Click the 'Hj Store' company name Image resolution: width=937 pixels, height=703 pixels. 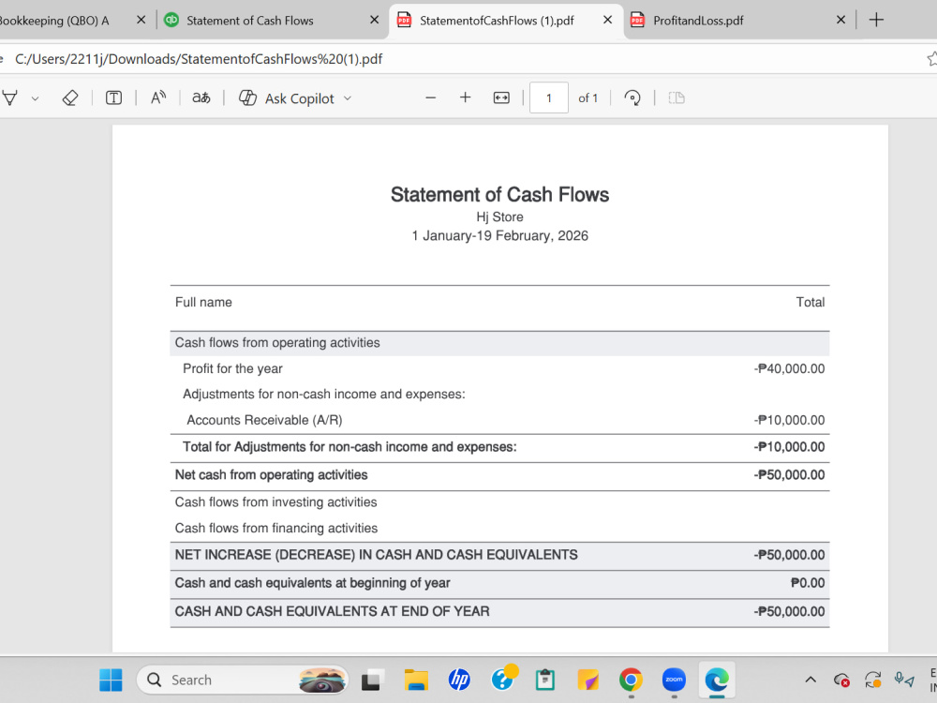[x=499, y=217]
